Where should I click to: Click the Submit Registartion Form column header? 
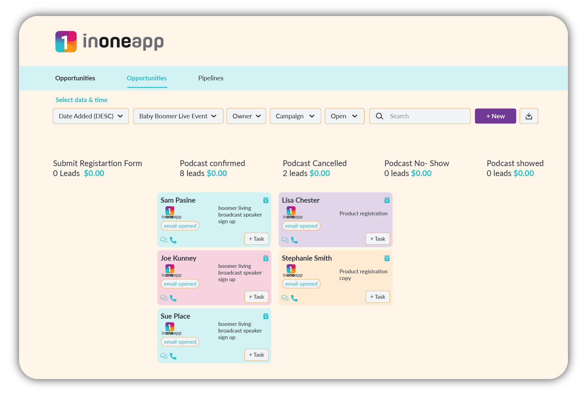(x=97, y=163)
